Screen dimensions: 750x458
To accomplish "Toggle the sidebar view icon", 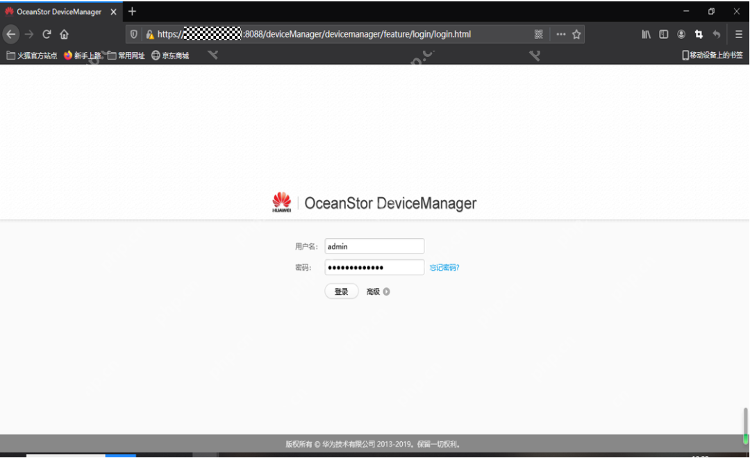I will click(663, 34).
